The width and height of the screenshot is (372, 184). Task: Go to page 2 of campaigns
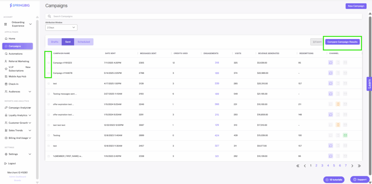(x=316, y=166)
